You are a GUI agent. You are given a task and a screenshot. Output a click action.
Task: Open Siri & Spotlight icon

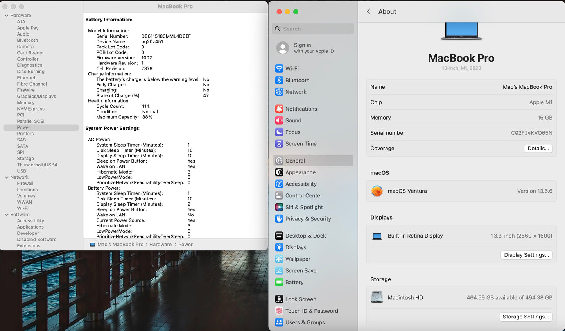[x=279, y=207]
